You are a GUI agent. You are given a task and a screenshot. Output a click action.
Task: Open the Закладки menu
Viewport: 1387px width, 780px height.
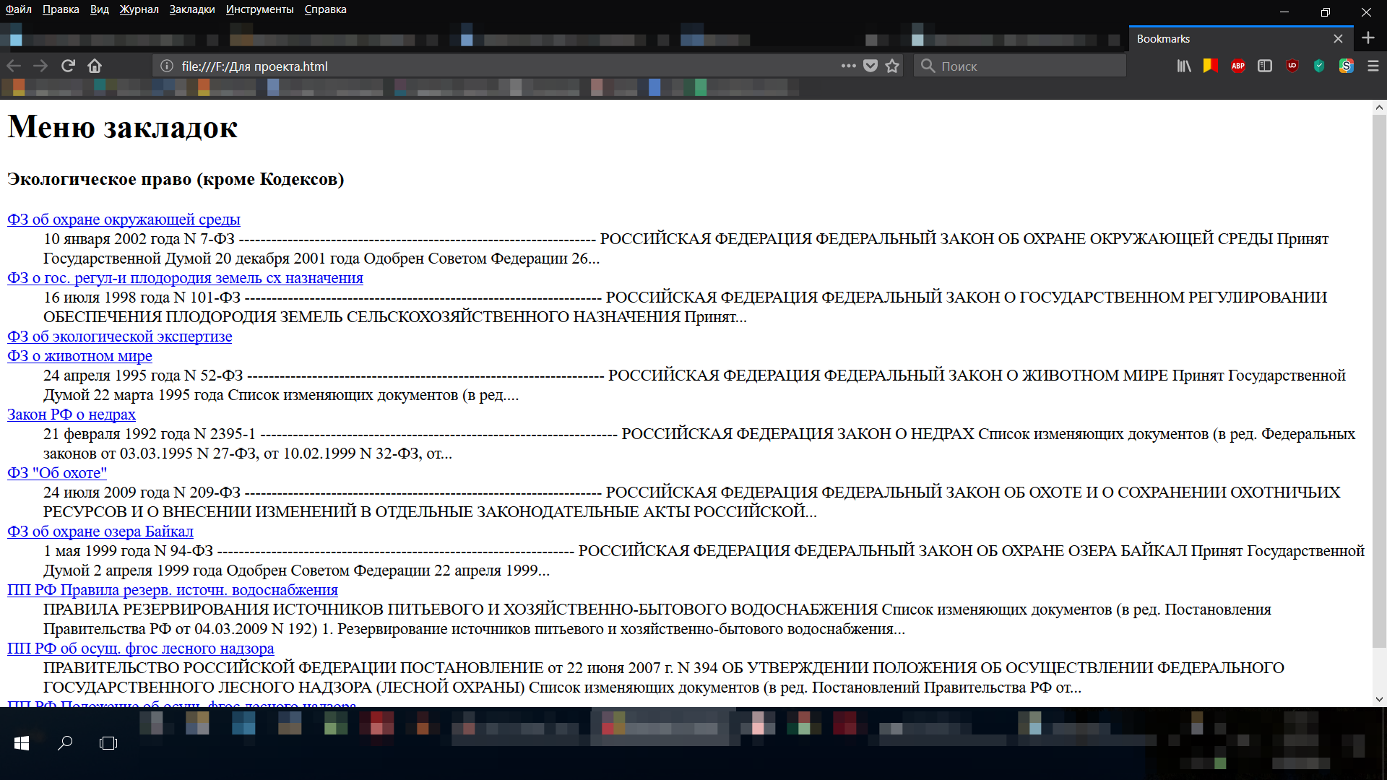192,9
